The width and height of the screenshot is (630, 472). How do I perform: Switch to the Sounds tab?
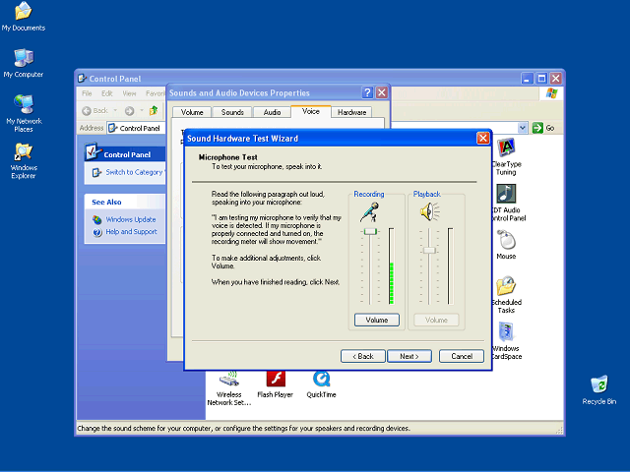232,112
